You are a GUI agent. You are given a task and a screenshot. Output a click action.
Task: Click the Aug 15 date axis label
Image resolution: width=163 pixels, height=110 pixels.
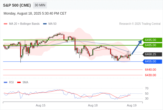pos(41,105)
